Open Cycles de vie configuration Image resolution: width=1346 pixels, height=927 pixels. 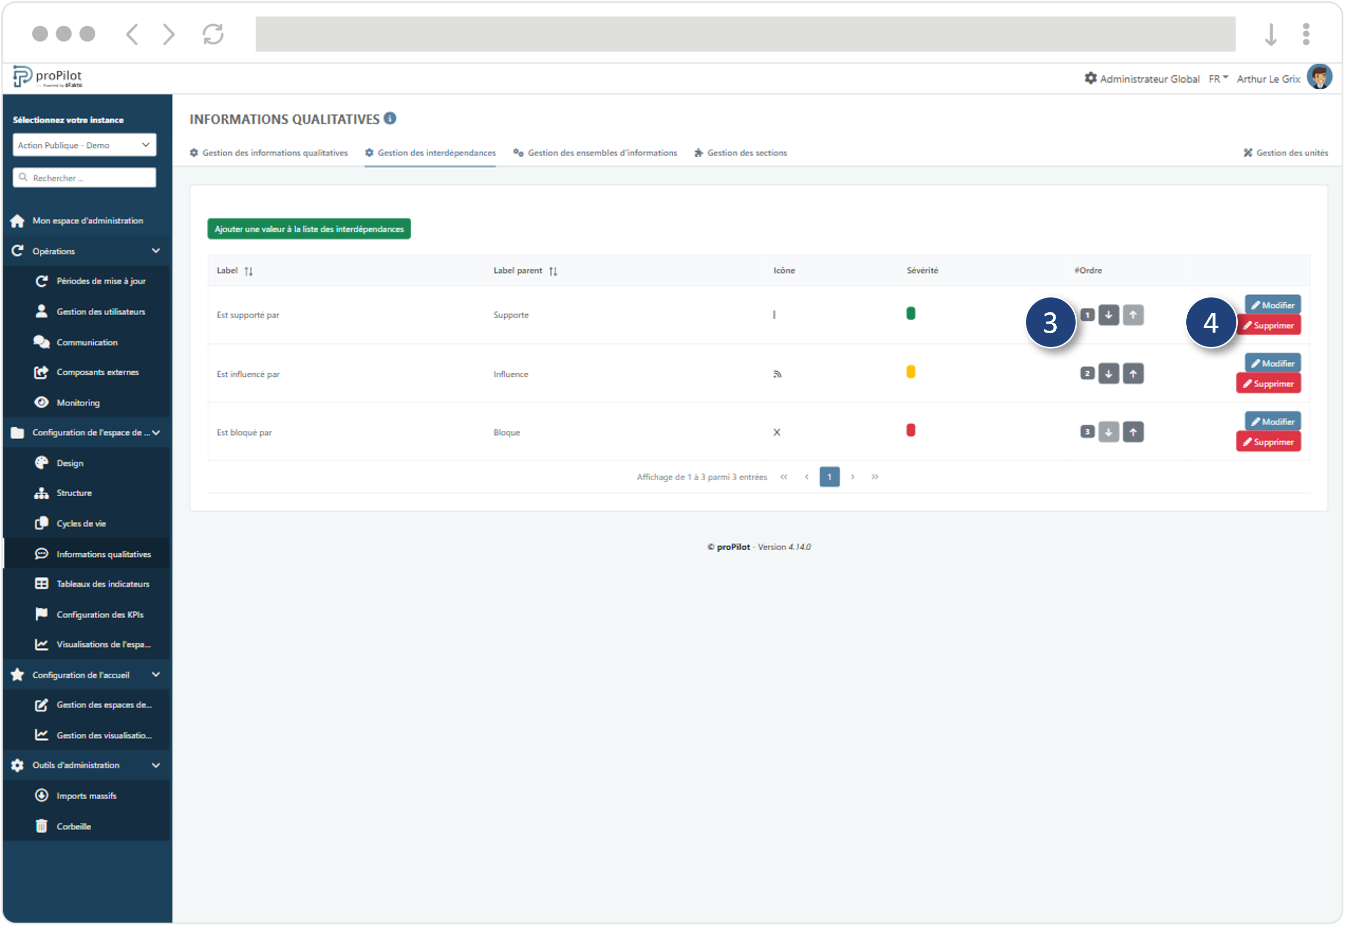pos(81,523)
